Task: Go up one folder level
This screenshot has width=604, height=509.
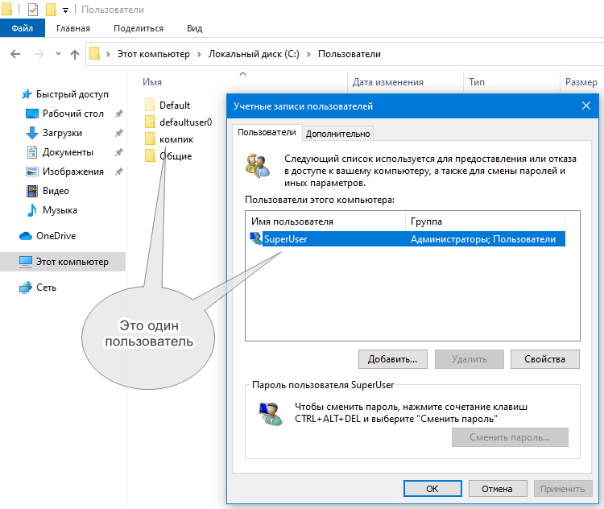Action: pyautogui.click(x=75, y=54)
